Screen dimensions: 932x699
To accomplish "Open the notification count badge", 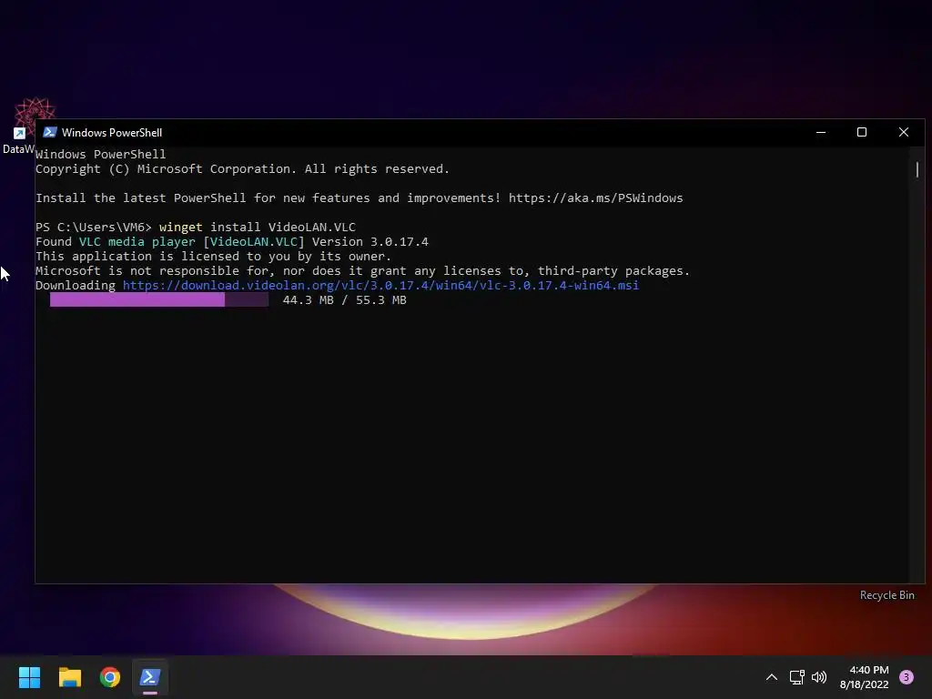I will [907, 677].
